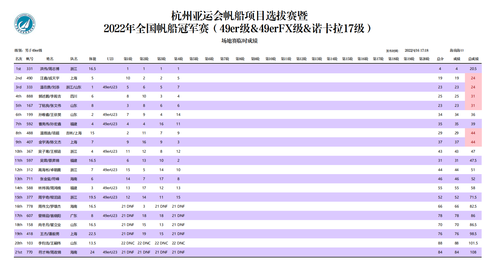Select crew name '金宇涛/陈文杰'
The image size is (493, 261).
pos(50,142)
